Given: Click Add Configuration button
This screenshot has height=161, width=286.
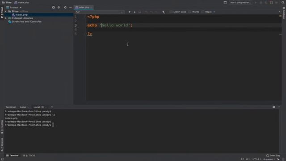Looking at the screenshot, I should [240, 3].
